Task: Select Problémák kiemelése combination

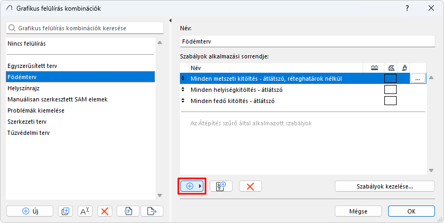Action: click(x=80, y=110)
